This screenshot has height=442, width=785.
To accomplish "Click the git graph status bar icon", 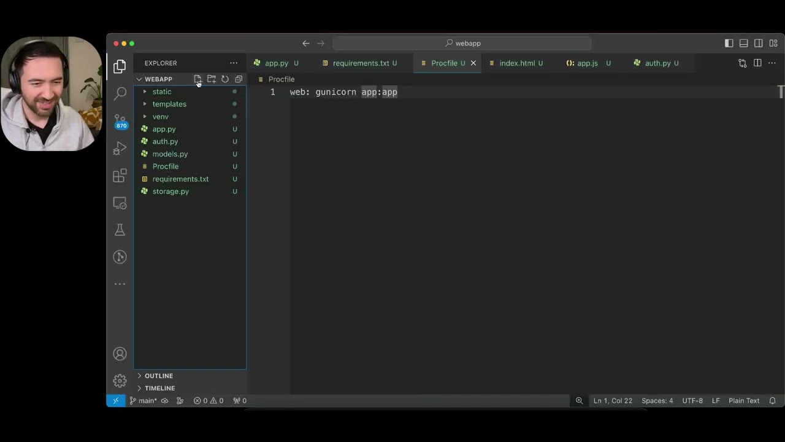I will tap(180, 400).
